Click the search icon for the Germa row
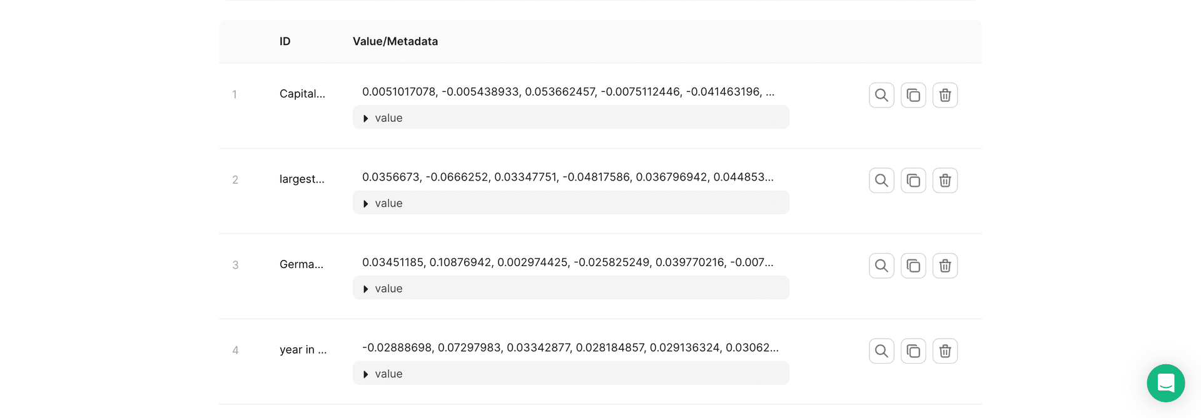Screen dimensions: 1201x418 (x=881, y=266)
